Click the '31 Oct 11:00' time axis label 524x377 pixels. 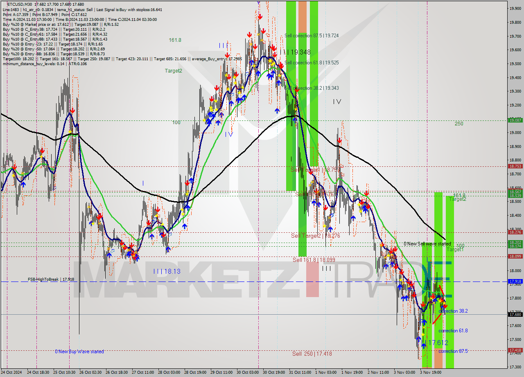coord(300,372)
